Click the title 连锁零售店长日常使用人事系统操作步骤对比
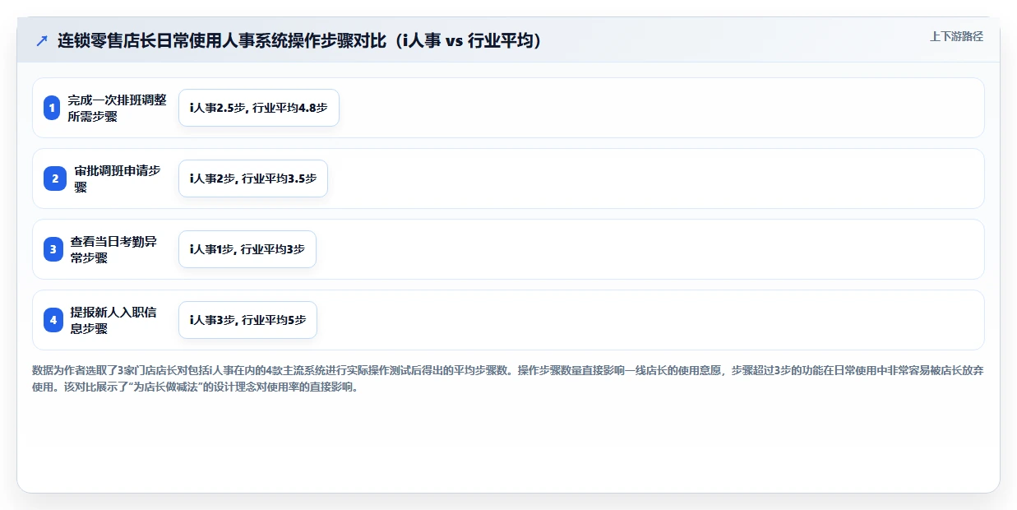 (301, 41)
